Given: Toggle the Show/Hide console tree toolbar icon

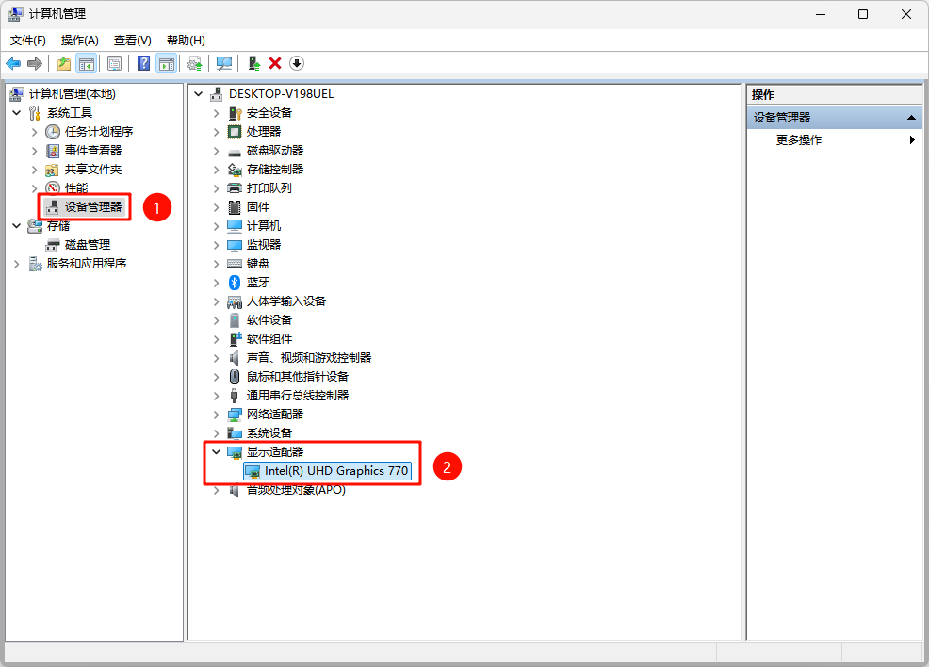Looking at the screenshot, I should pyautogui.click(x=87, y=63).
